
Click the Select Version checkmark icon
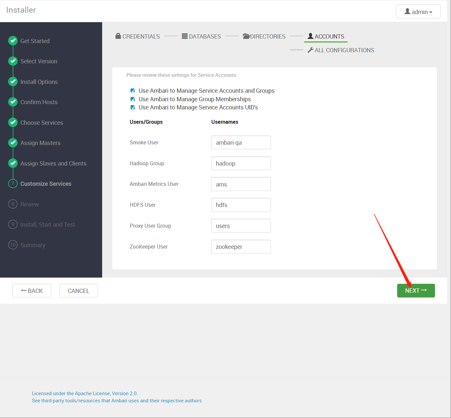[x=13, y=61]
